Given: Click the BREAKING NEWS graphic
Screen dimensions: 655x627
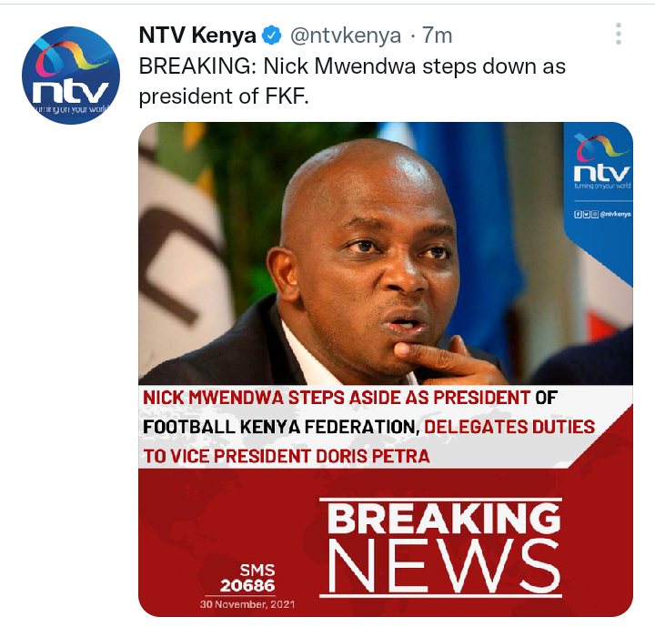Looking at the screenshot, I should click(440, 547).
